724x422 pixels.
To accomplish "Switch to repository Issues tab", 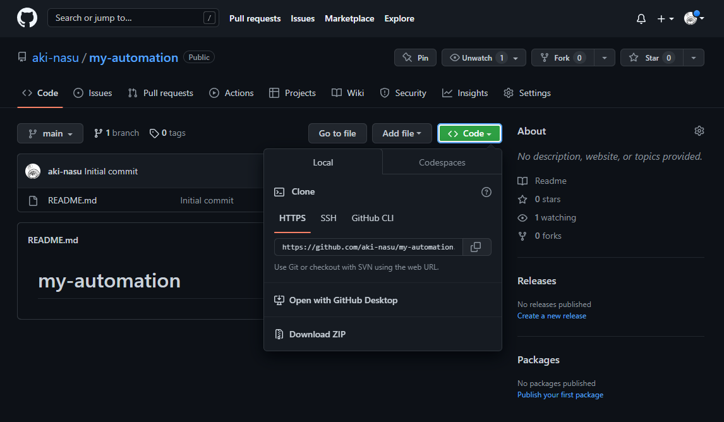I will [x=93, y=93].
